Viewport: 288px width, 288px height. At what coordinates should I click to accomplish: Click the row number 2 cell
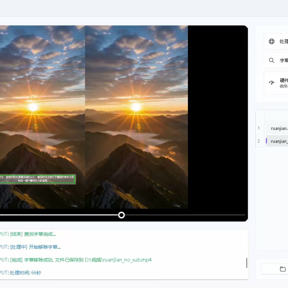click(x=259, y=141)
